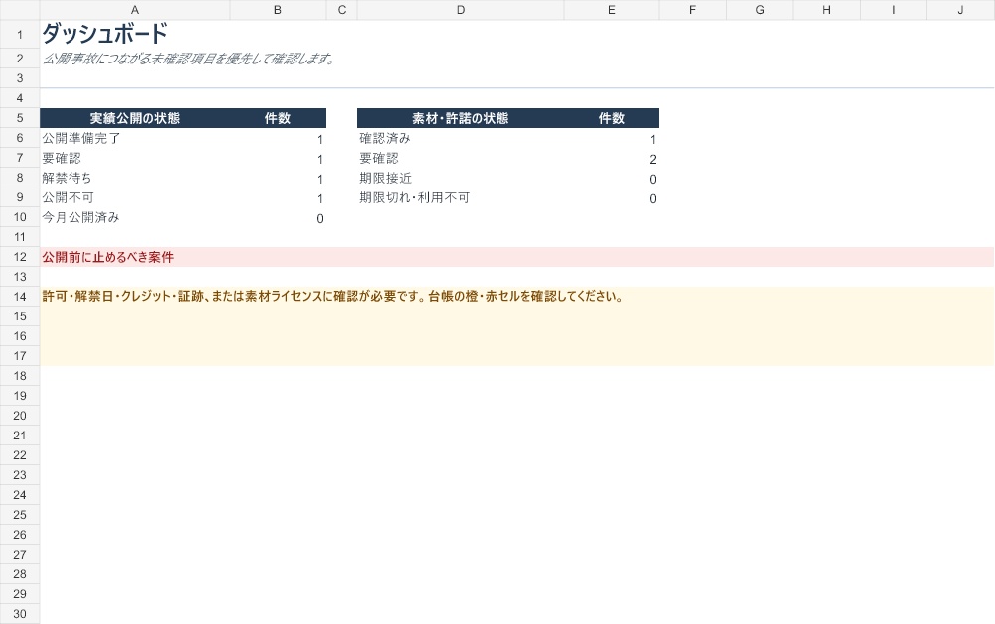Select the 公開不可 cell
Image resolution: width=995 pixels, height=624 pixels.
pyautogui.click(x=134, y=197)
